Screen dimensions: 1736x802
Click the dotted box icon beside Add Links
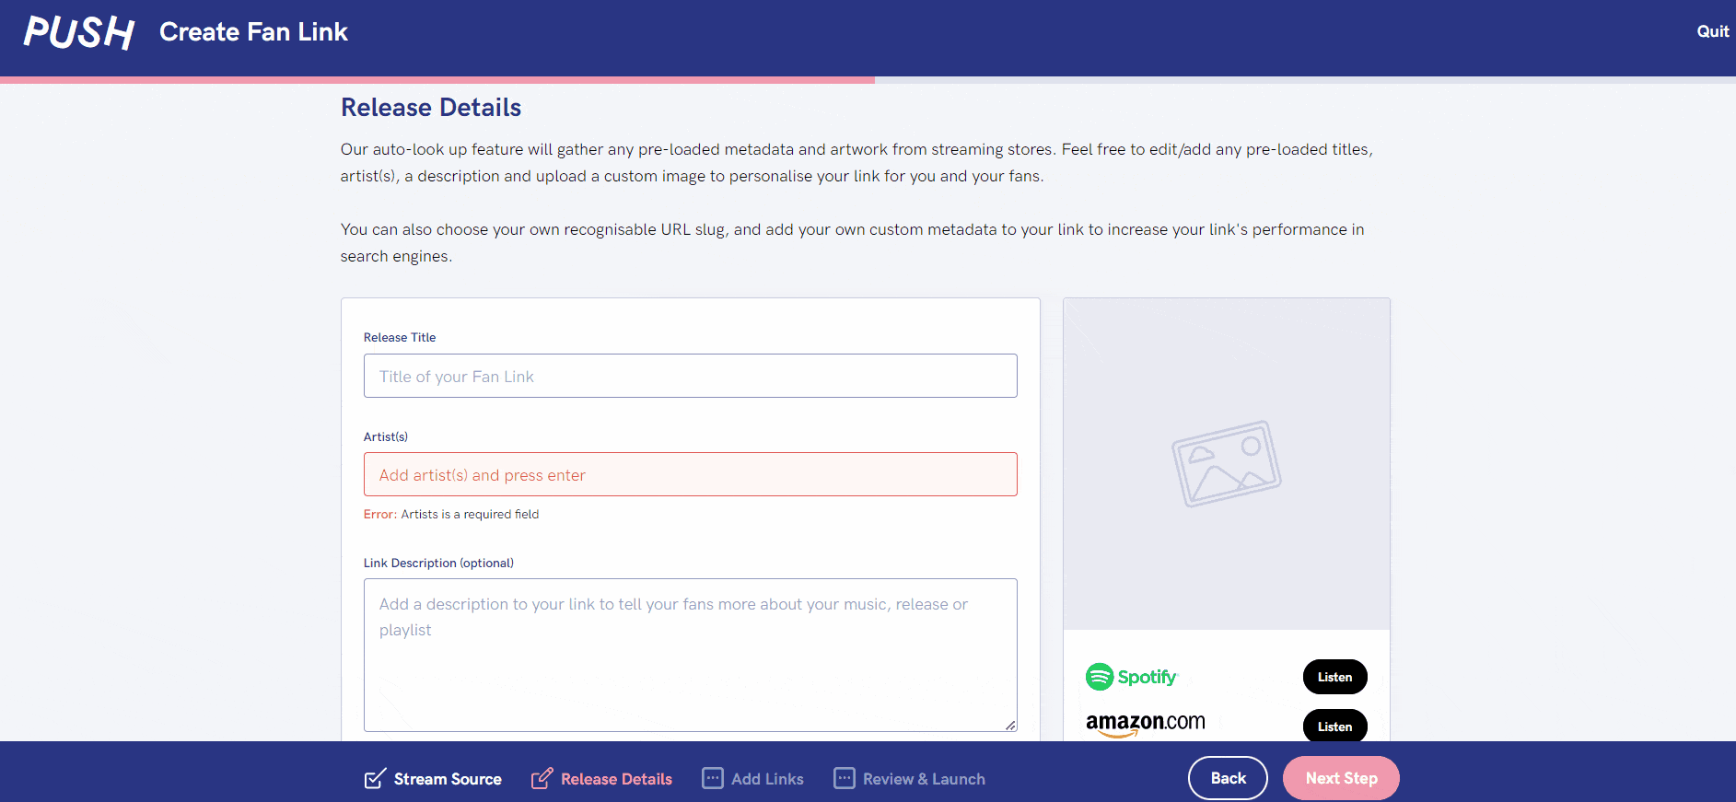click(713, 779)
